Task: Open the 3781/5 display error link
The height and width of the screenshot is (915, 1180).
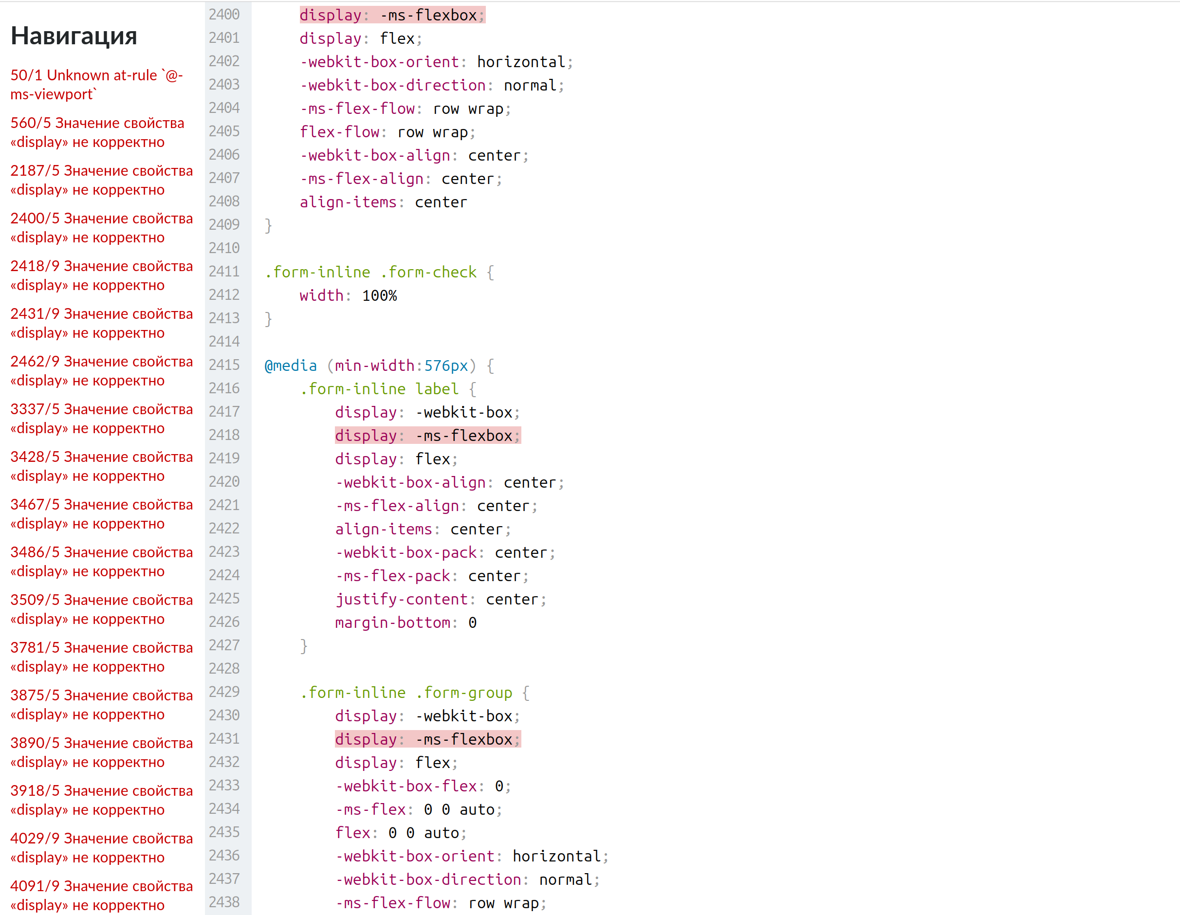Action: (101, 656)
